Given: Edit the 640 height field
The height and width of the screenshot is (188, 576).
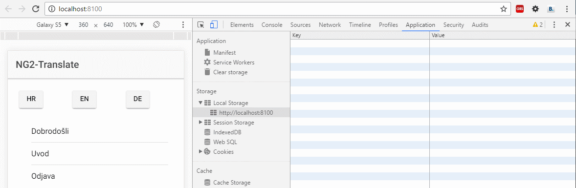Looking at the screenshot, I should point(108,25).
